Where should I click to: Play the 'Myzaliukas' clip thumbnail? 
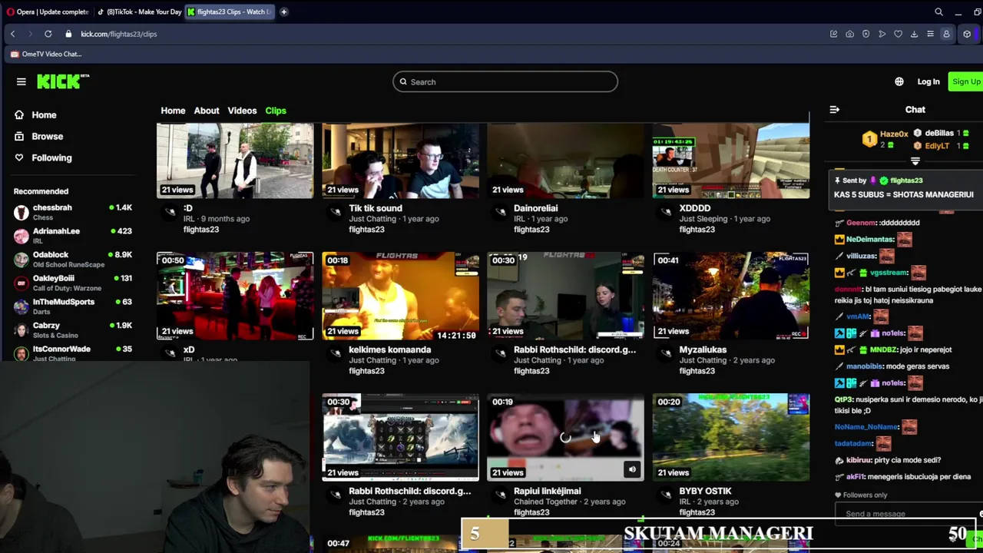(x=731, y=296)
